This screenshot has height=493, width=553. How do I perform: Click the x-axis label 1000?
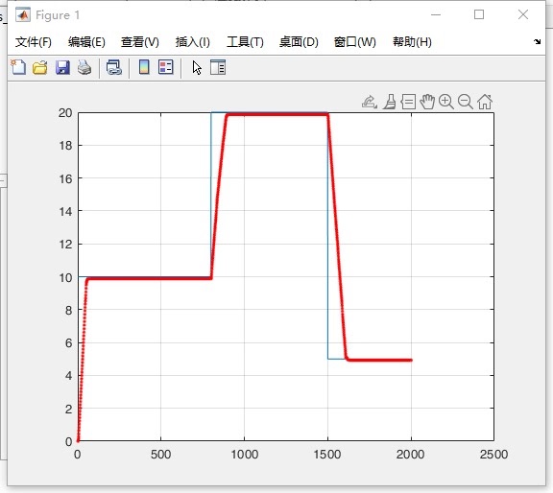click(244, 454)
